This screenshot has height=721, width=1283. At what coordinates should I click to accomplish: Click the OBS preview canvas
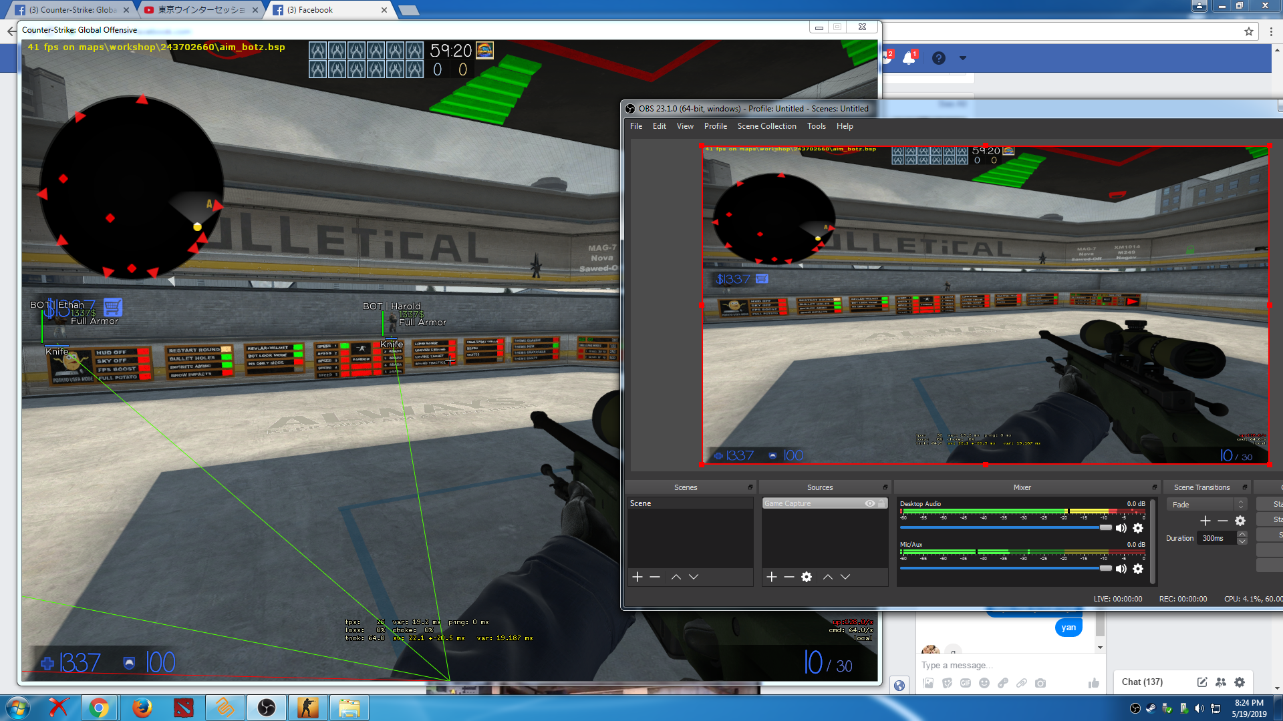[985, 304]
